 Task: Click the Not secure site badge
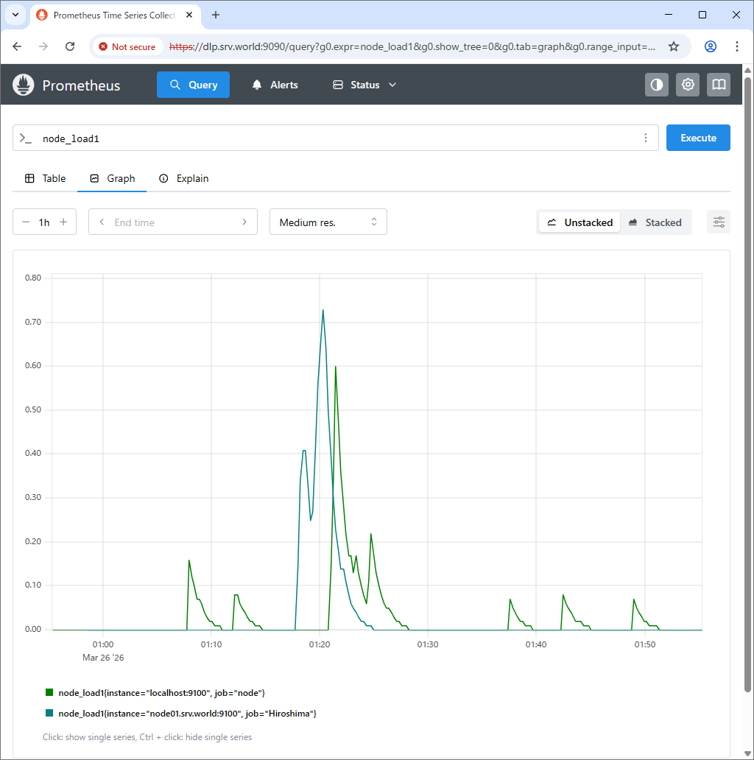click(x=127, y=46)
